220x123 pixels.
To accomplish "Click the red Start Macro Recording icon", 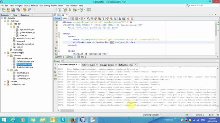I will click(x=128, y=18).
